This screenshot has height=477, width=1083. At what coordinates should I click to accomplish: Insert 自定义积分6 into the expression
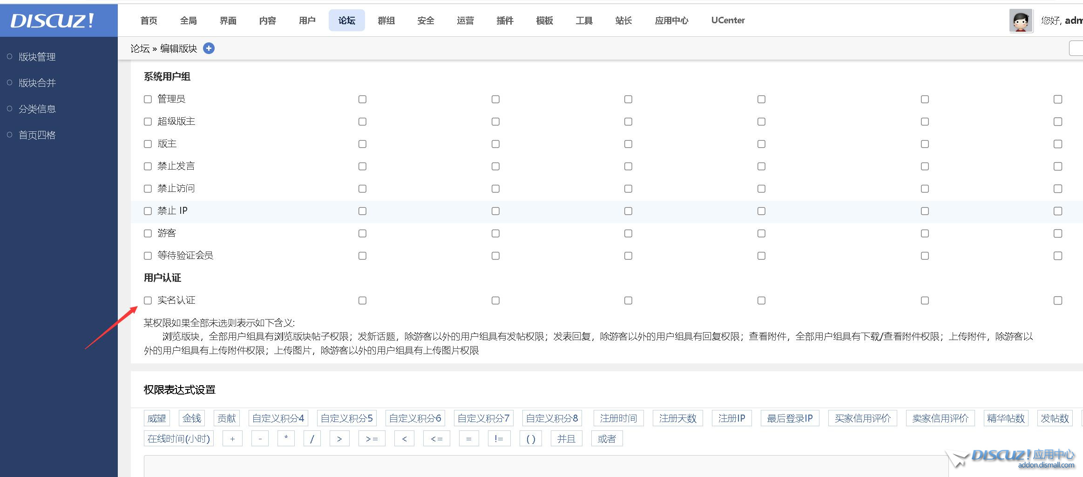coord(415,418)
